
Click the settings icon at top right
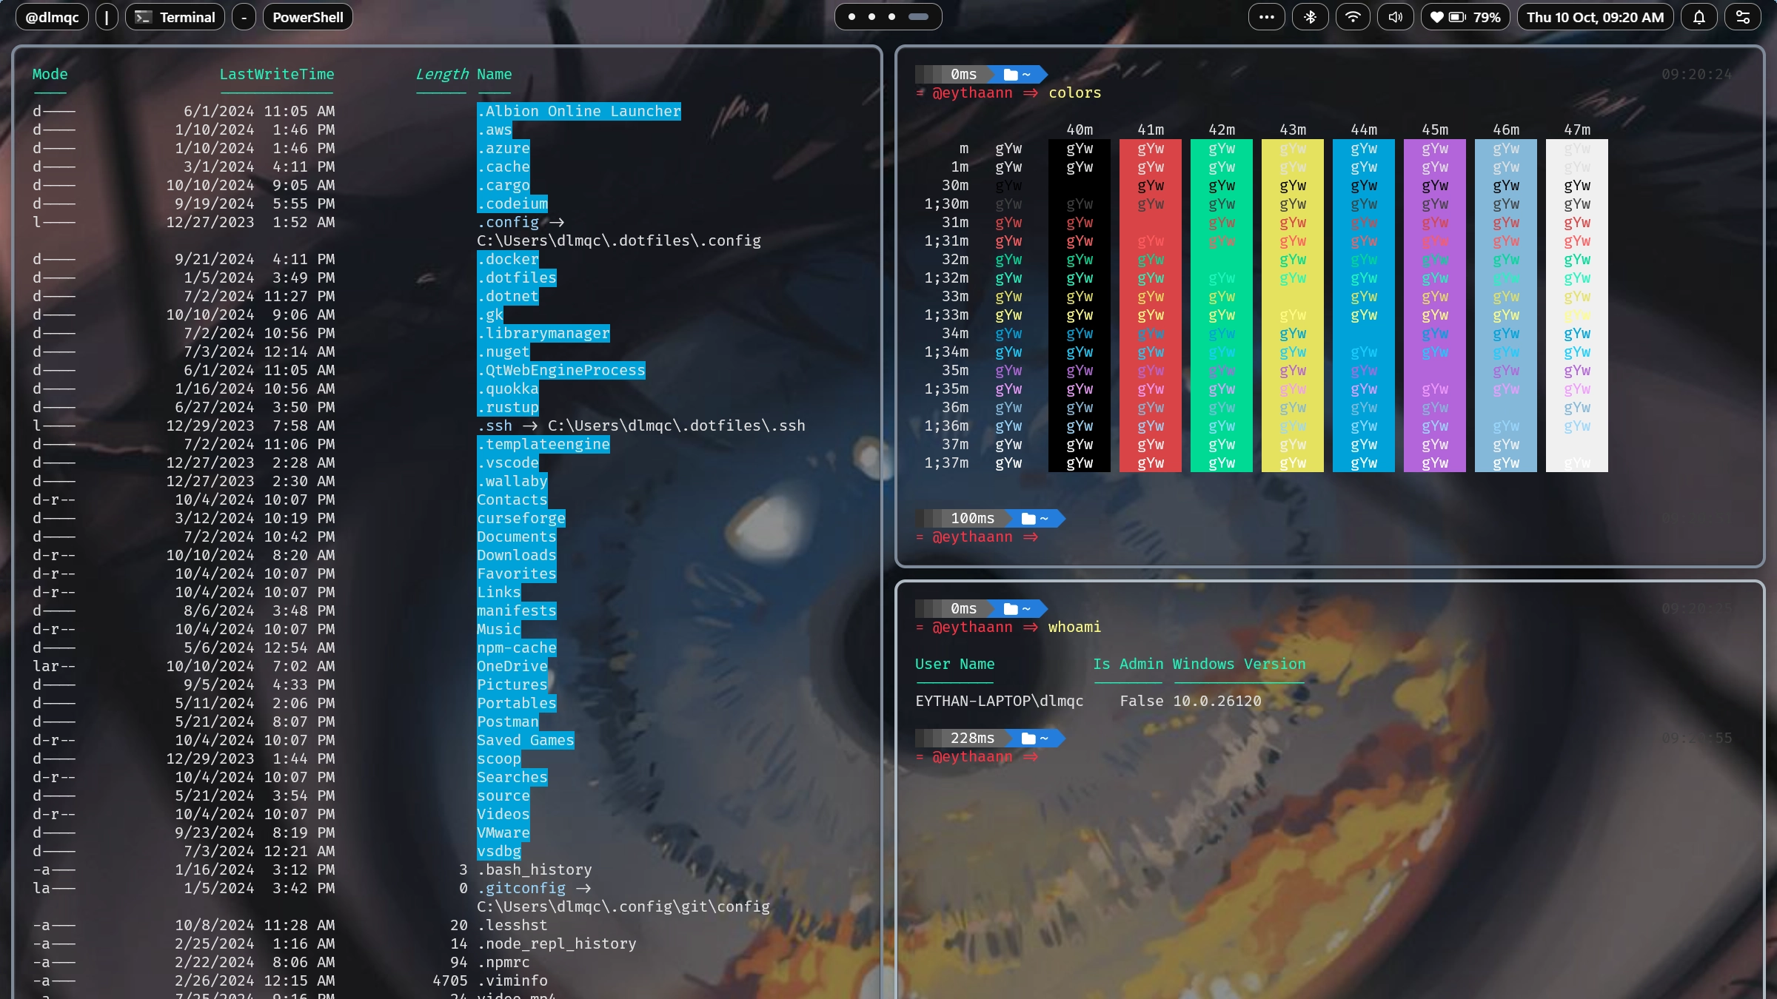click(x=1744, y=16)
